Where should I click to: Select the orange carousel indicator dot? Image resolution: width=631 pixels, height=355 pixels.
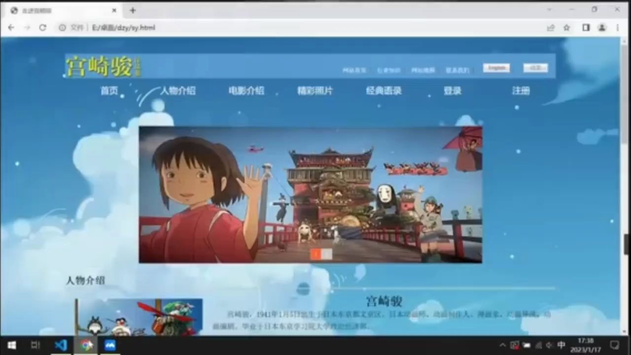click(315, 254)
